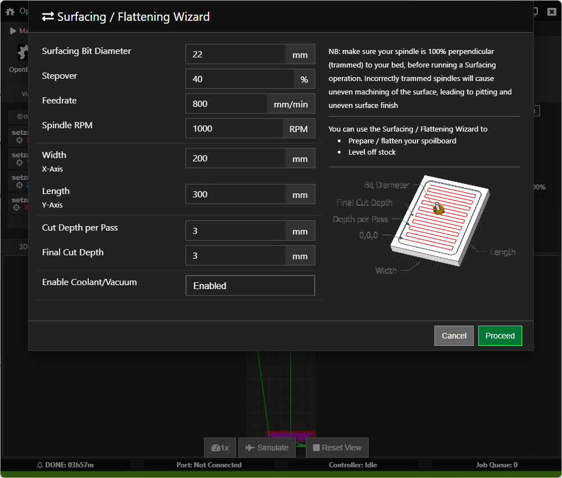562x478 pixels.
Task: Click the Surfacing Wizard title arrows icon
Action: pos(48,17)
